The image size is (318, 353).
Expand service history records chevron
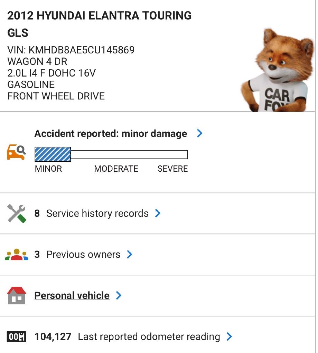pyautogui.click(x=158, y=213)
